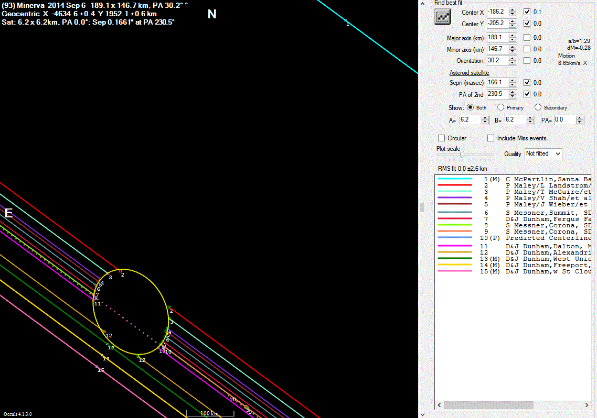
Task: Select the Both radio button
Action: click(470, 107)
